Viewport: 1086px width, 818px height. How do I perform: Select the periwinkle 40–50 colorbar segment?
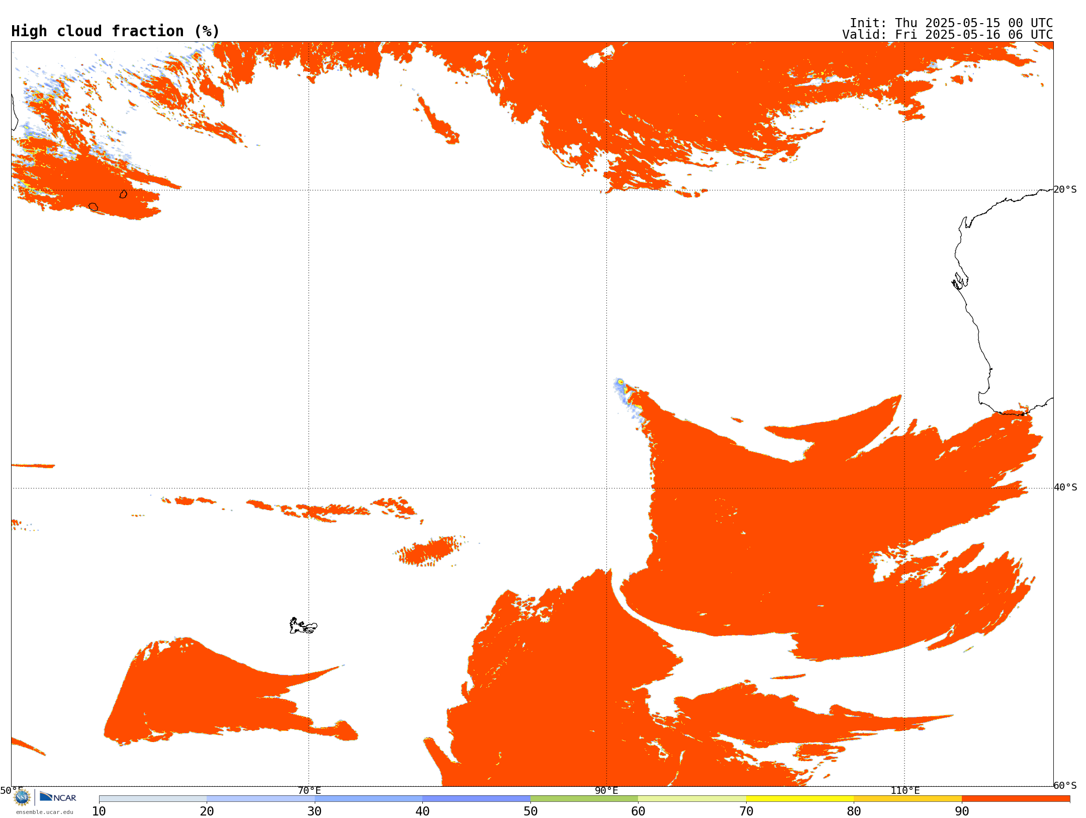pyautogui.click(x=476, y=799)
